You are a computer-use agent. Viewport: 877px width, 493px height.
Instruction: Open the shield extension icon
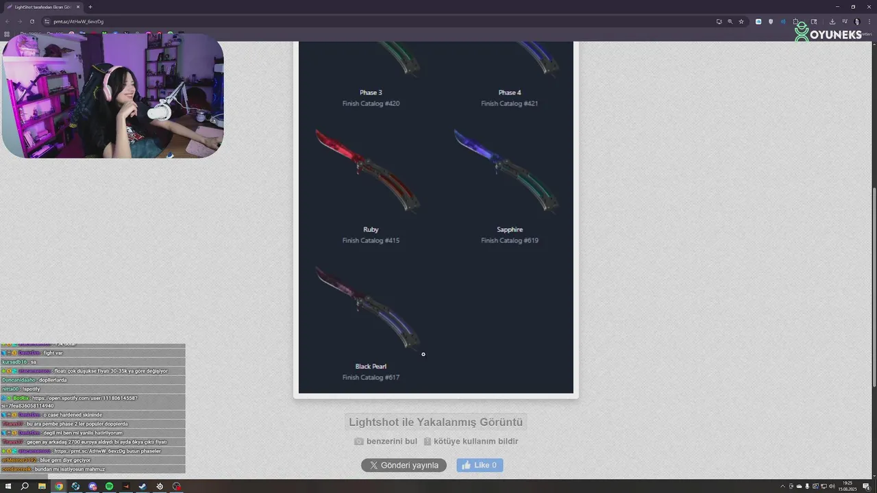click(x=771, y=21)
